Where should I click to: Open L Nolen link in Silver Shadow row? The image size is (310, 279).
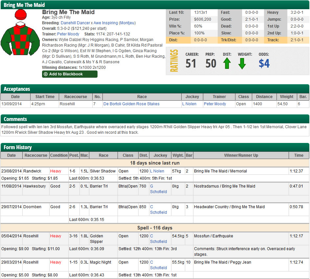pyautogui.click(x=157, y=171)
